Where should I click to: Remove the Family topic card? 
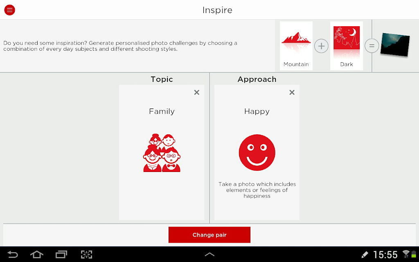click(197, 92)
